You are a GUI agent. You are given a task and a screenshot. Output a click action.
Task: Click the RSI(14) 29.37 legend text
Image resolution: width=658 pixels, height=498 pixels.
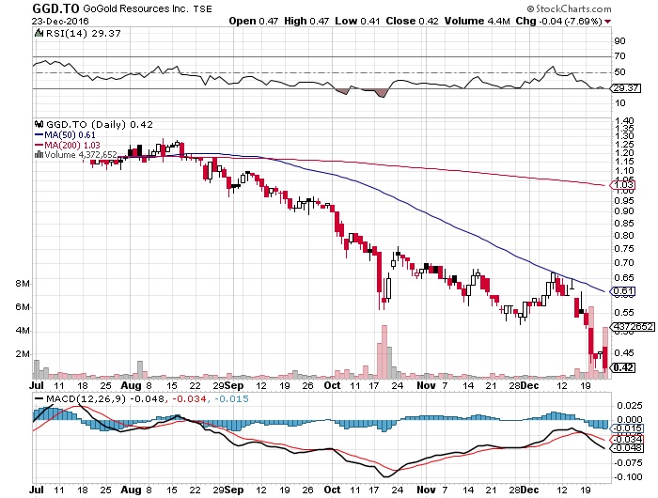pos(83,33)
